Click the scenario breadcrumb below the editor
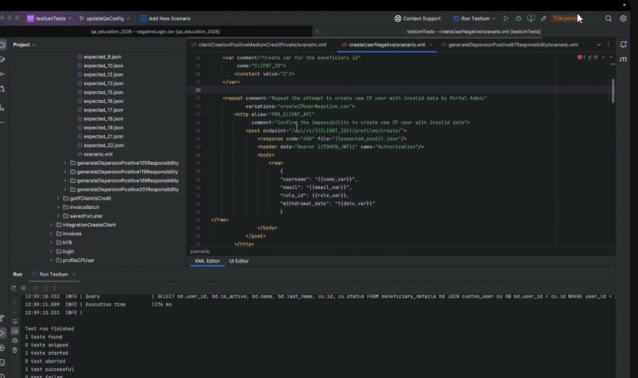Viewport: 638px width, 378px height. (200, 251)
